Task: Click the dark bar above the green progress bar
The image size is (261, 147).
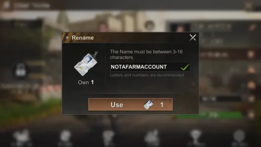Action: 220,99
